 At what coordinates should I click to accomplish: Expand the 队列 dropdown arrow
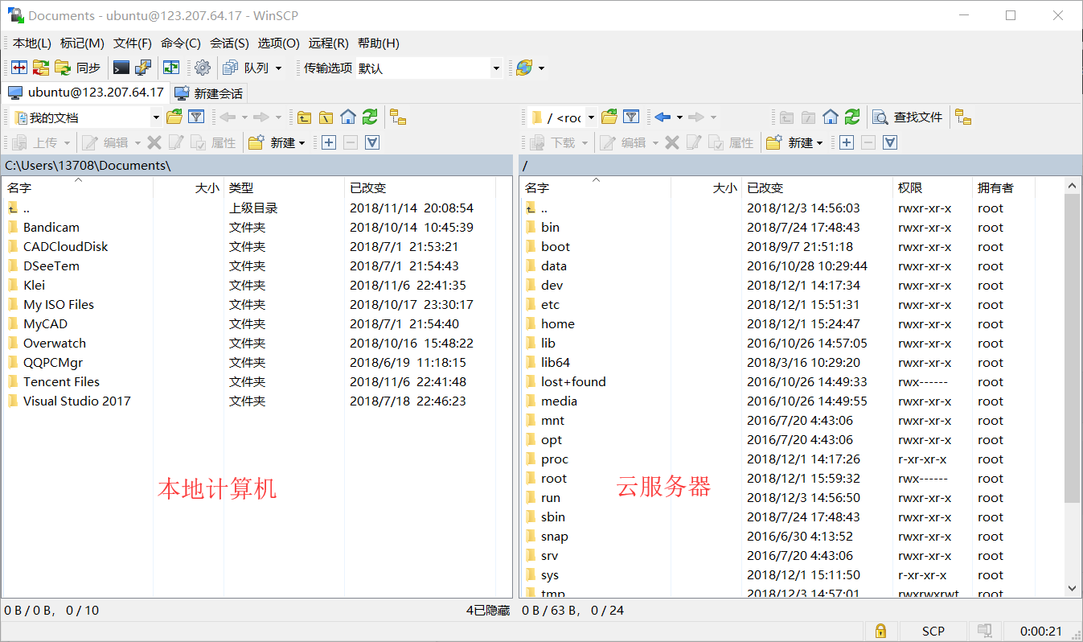pyautogui.click(x=279, y=68)
